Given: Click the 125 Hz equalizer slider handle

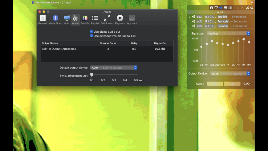Looking at the screenshot, I should (x=212, y=41).
